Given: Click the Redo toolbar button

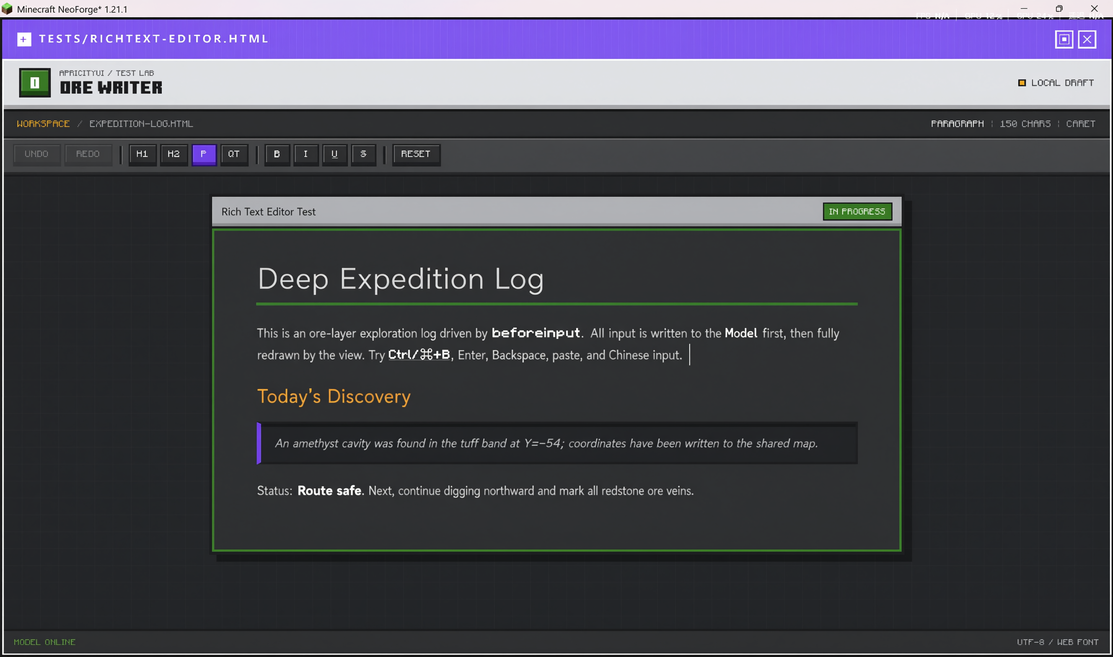Looking at the screenshot, I should click(x=88, y=154).
